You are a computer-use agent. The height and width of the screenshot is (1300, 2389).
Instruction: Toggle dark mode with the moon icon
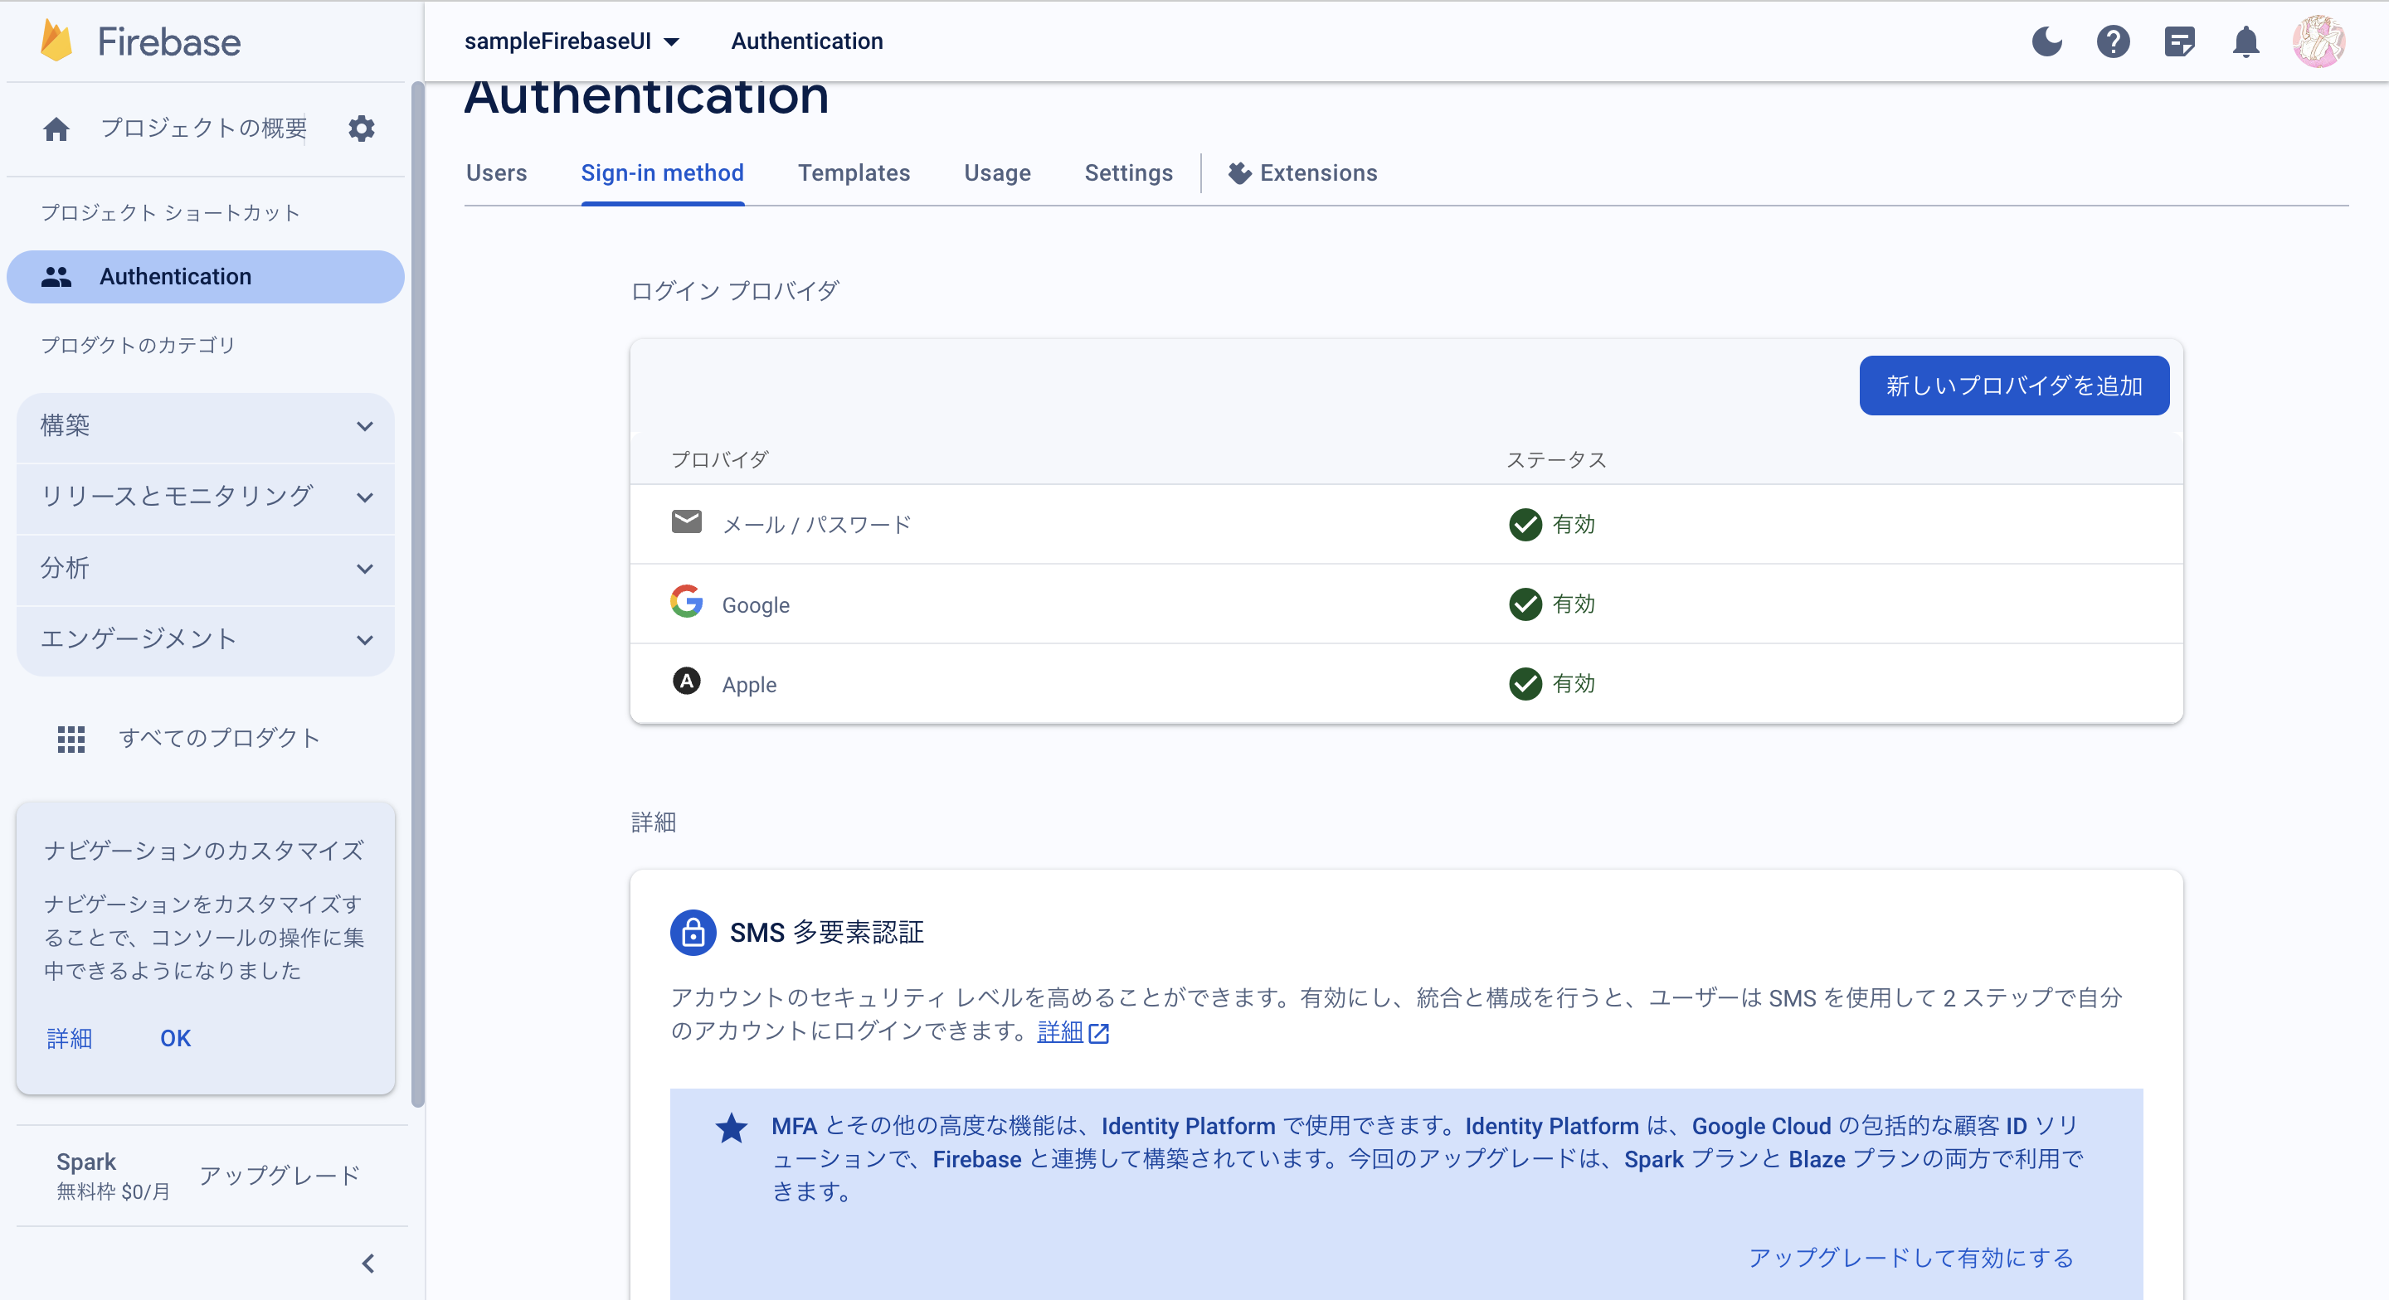[x=2046, y=41]
